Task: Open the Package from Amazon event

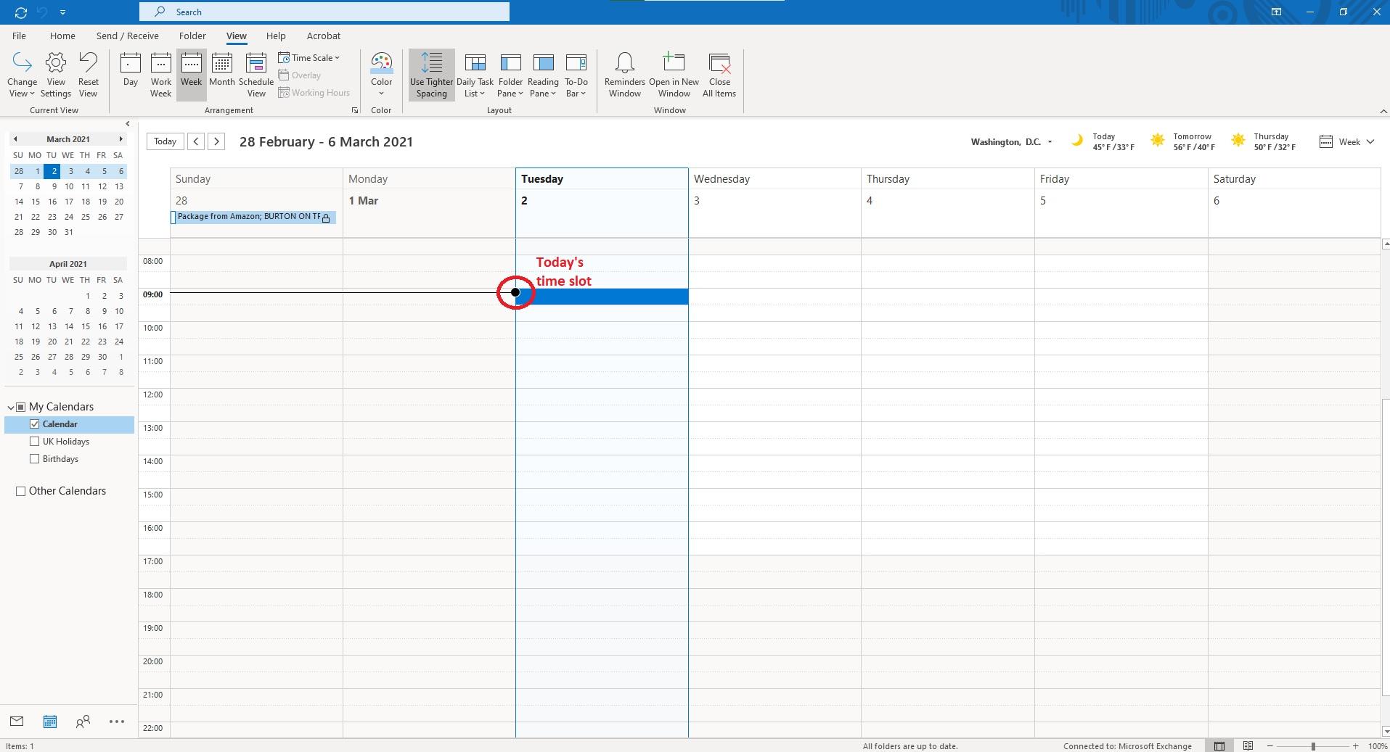Action: click(x=253, y=217)
